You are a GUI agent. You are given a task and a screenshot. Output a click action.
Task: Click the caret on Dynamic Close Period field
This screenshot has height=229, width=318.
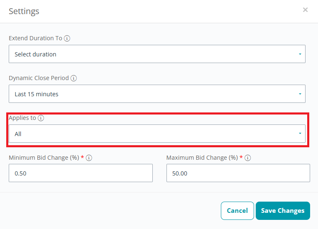tap(300, 94)
